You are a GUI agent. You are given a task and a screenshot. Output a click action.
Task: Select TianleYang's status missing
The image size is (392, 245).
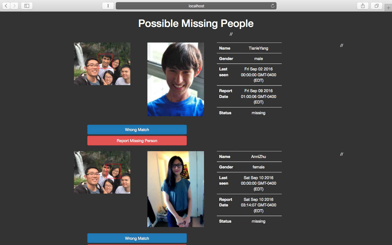point(258,113)
